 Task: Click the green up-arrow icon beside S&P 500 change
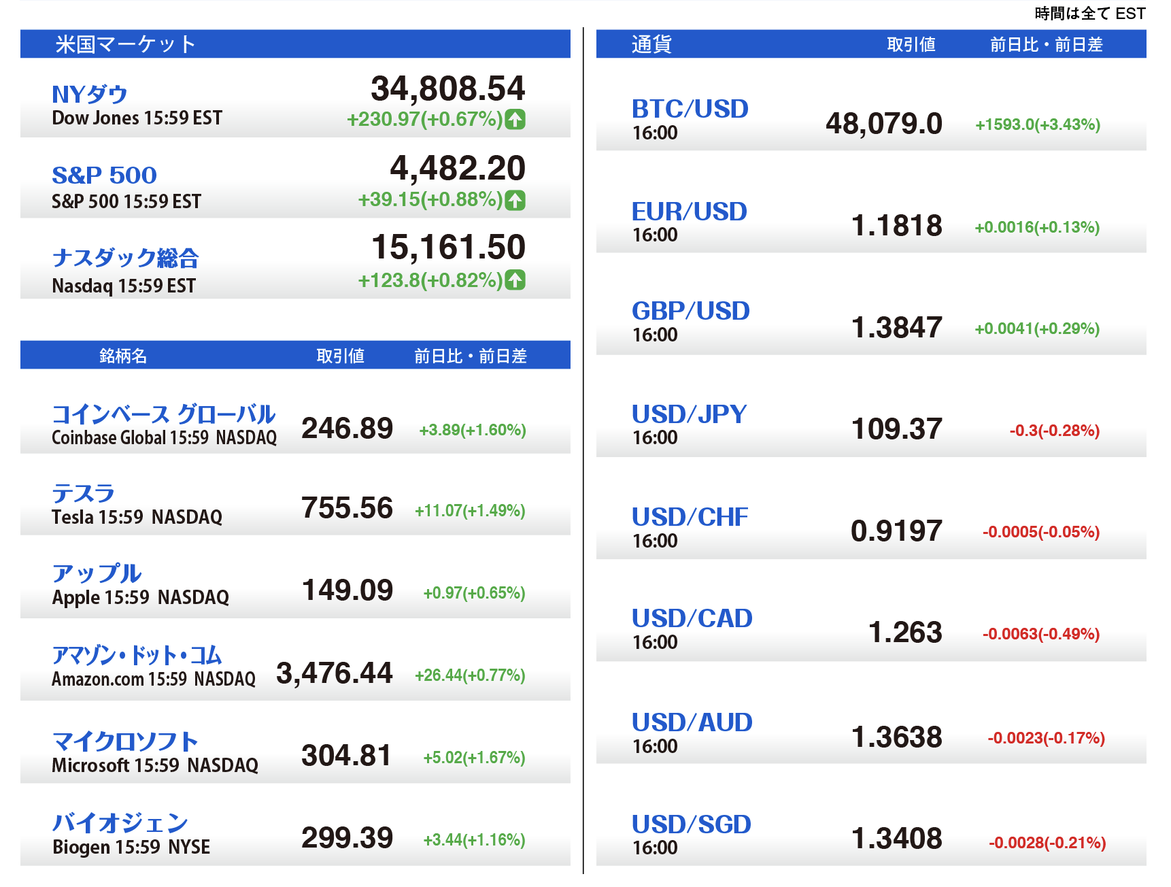pos(515,200)
